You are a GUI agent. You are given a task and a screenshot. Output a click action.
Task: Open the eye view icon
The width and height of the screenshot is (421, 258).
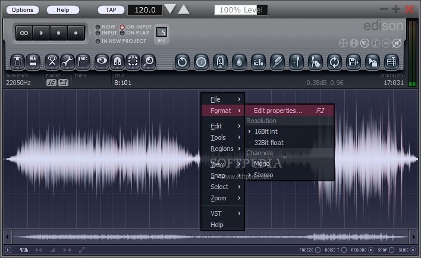[102, 62]
